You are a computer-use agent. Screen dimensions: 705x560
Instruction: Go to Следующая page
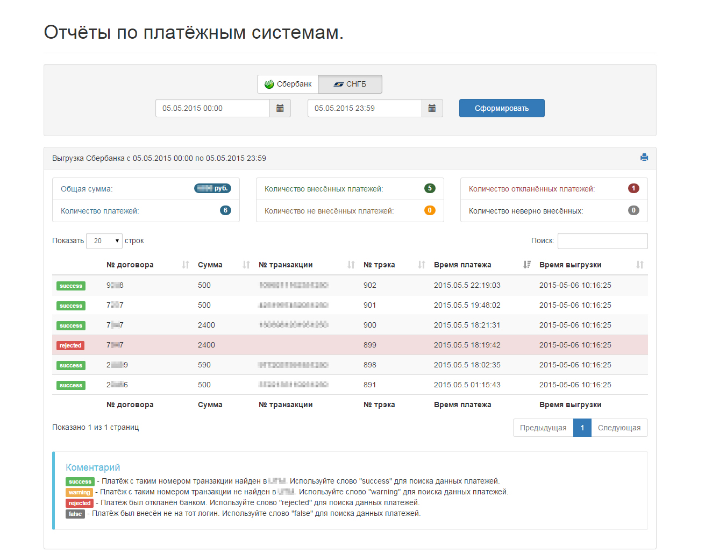click(619, 428)
